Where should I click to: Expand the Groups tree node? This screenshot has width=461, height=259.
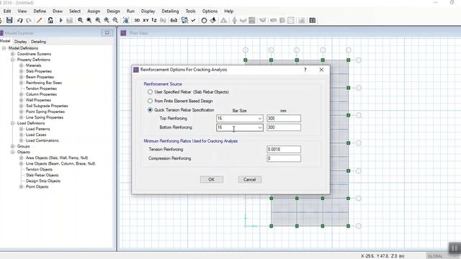tap(12, 146)
